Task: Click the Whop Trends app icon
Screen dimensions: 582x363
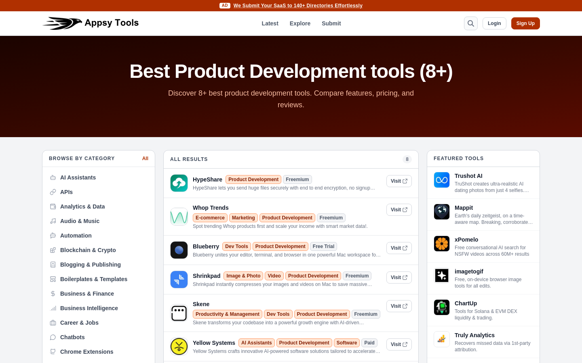Action: click(179, 217)
